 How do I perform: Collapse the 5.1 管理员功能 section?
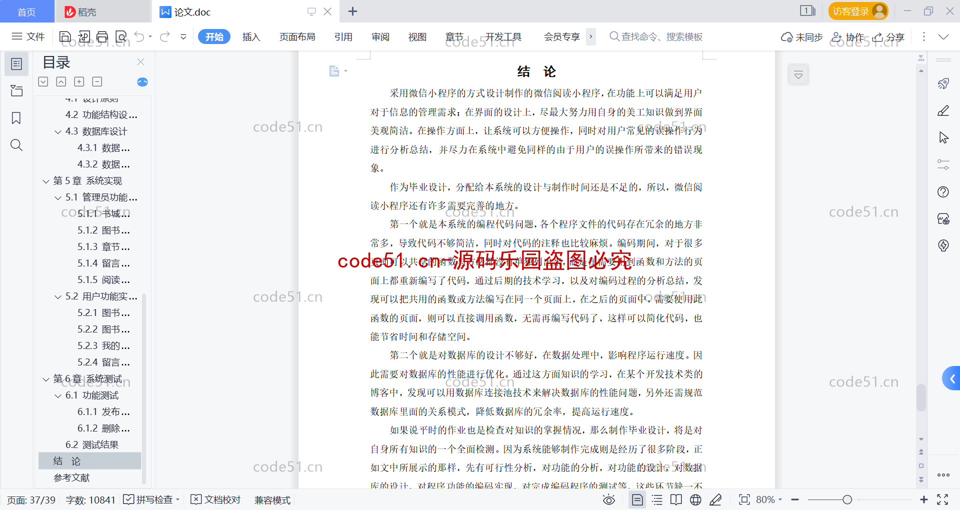point(58,198)
